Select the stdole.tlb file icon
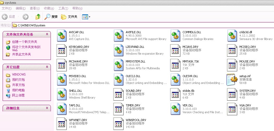The width and height of the screenshot is (274, 131). [175, 94]
